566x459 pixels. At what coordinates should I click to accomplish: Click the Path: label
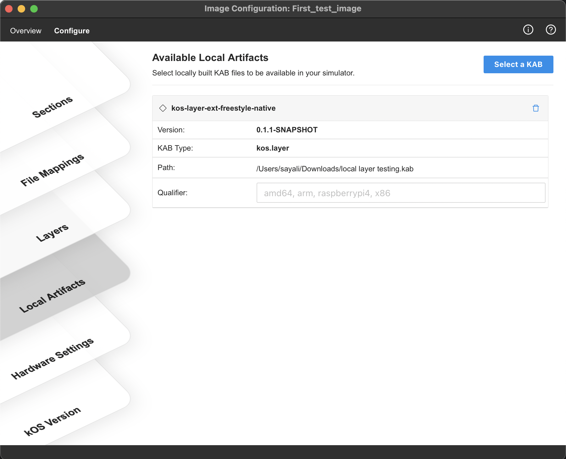[x=166, y=168]
